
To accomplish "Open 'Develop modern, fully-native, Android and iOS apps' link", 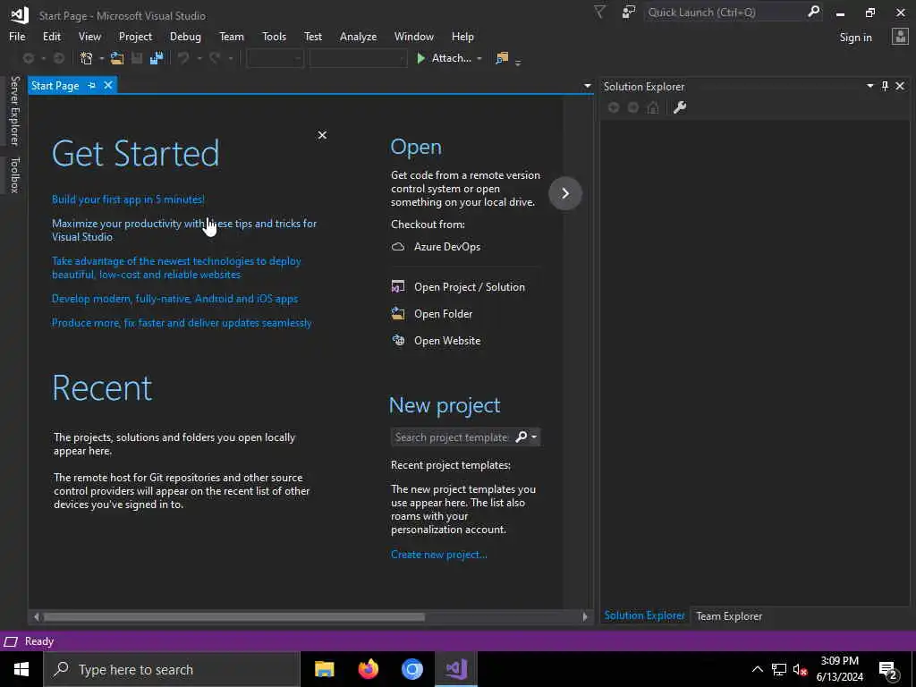I will pos(174,299).
